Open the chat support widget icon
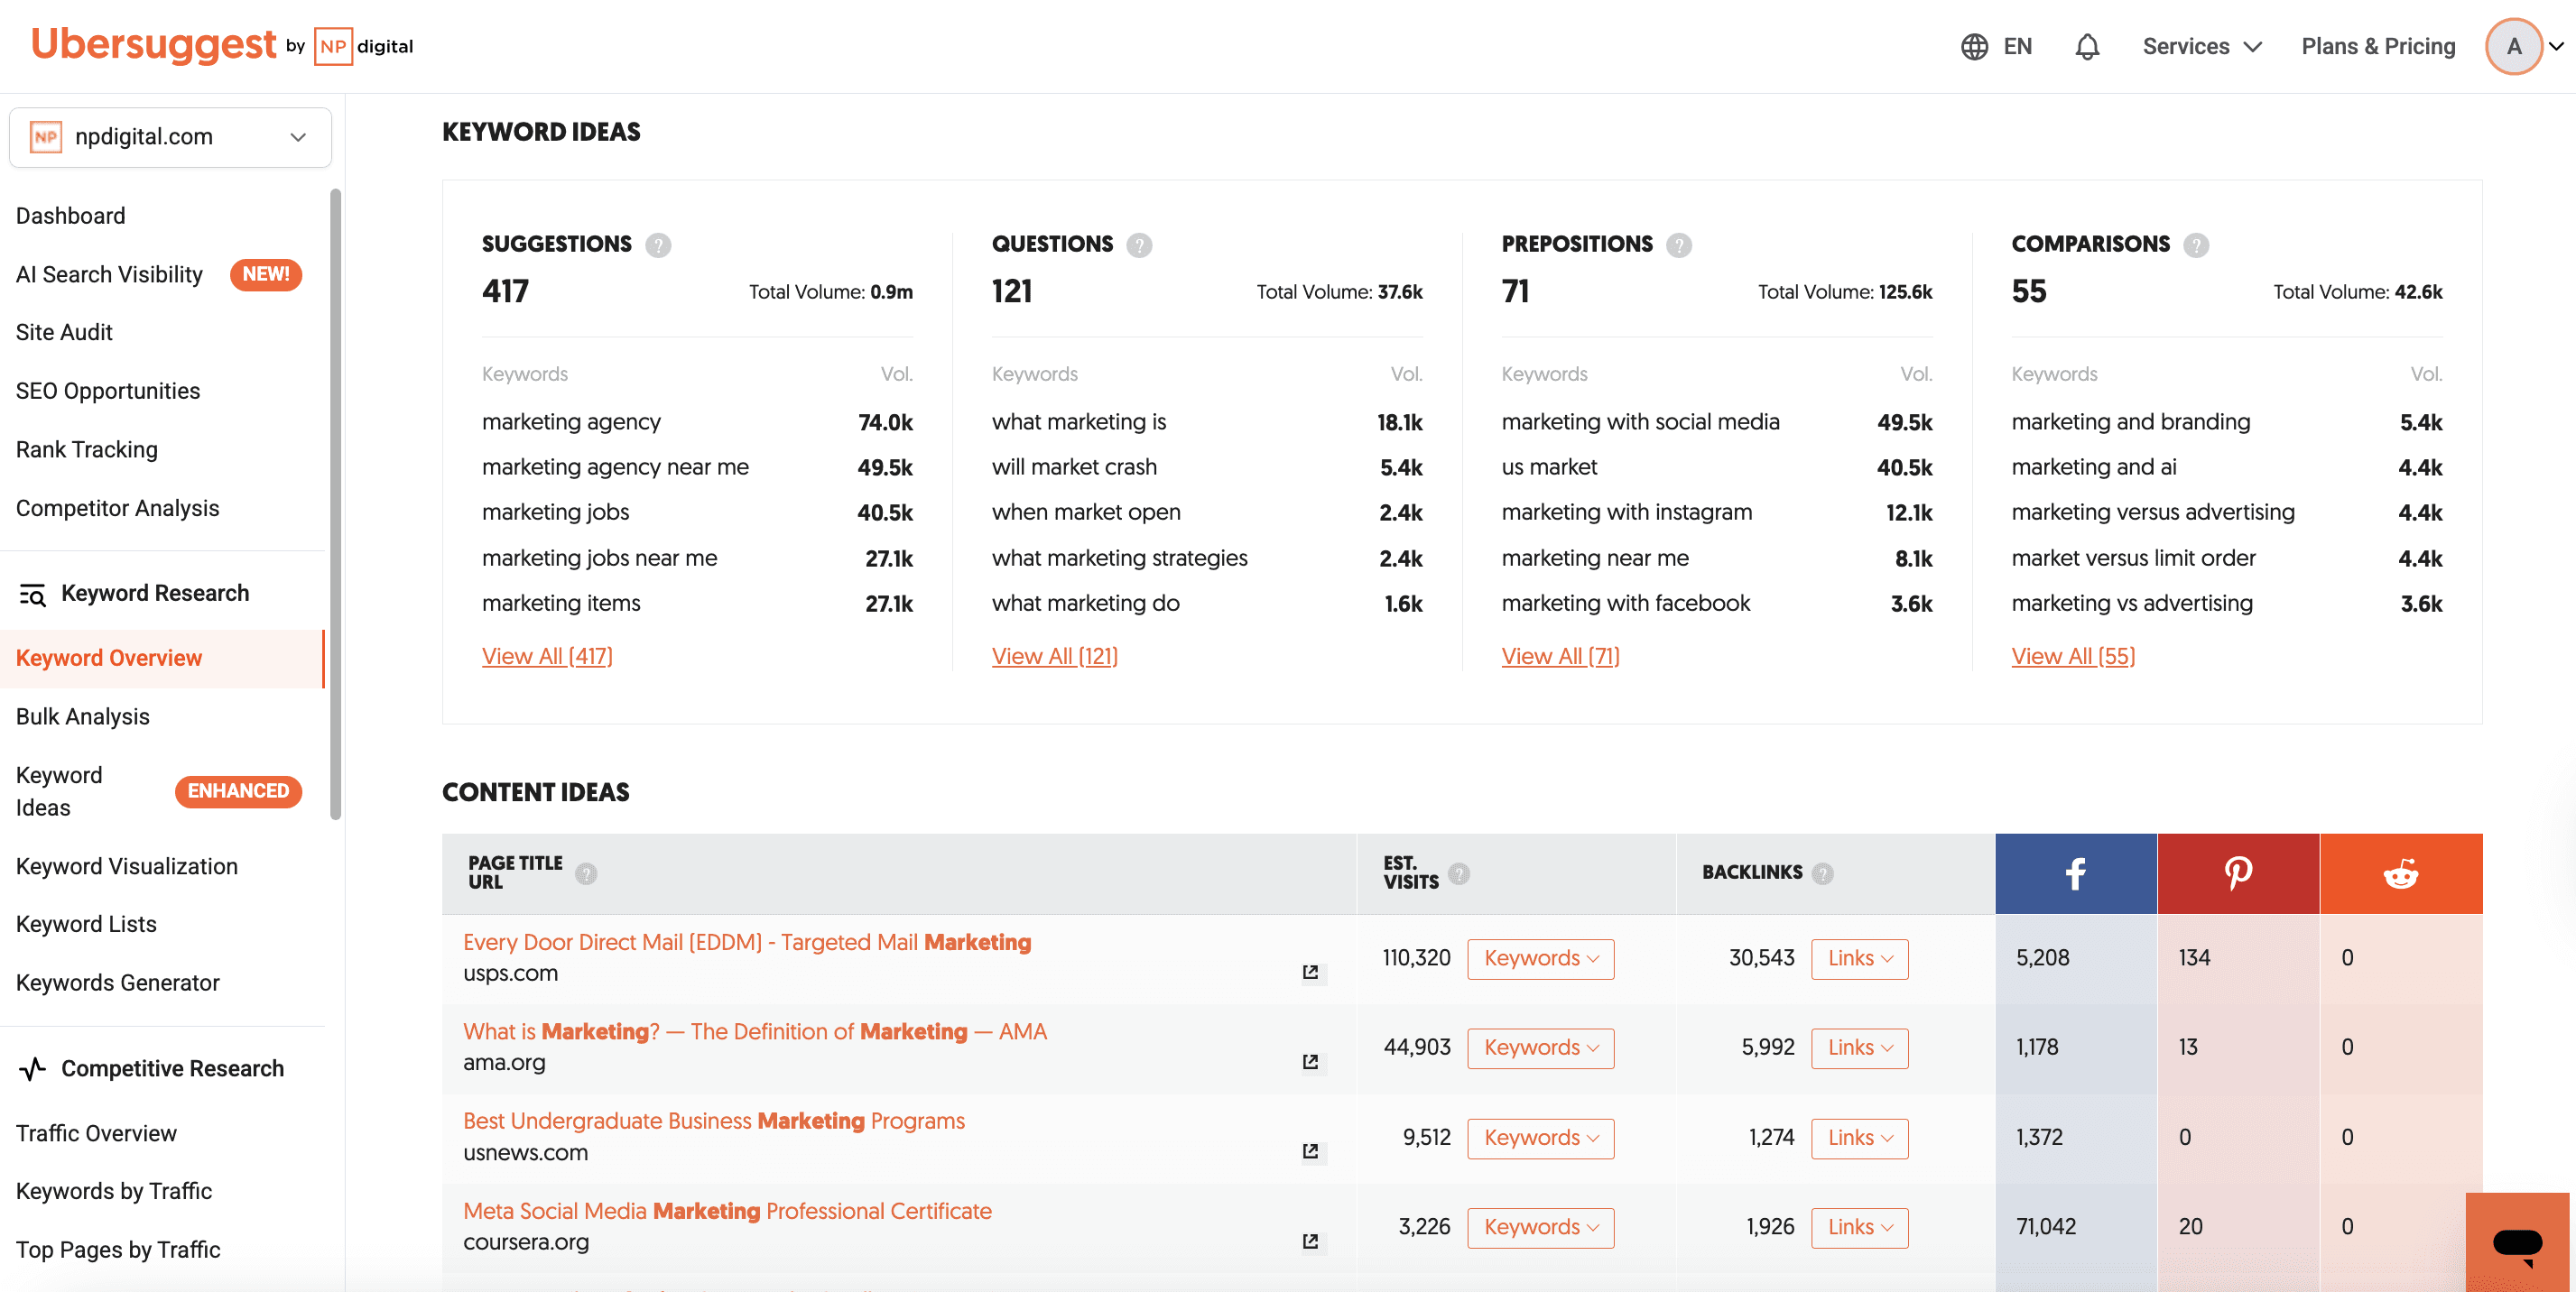The height and width of the screenshot is (1292, 2576). pos(2516,1242)
